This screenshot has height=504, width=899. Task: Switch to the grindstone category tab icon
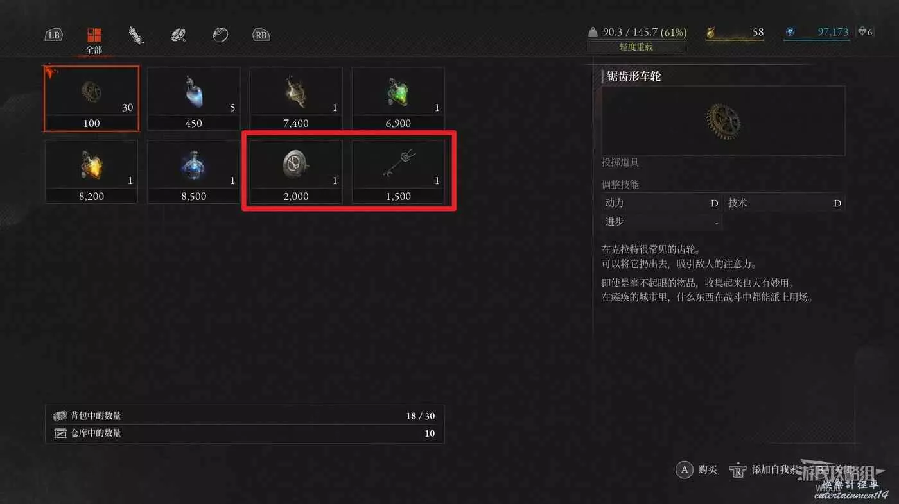(179, 35)
